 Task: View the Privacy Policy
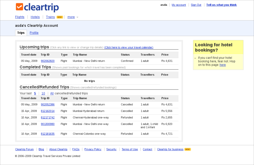click(x=93, y=149)
